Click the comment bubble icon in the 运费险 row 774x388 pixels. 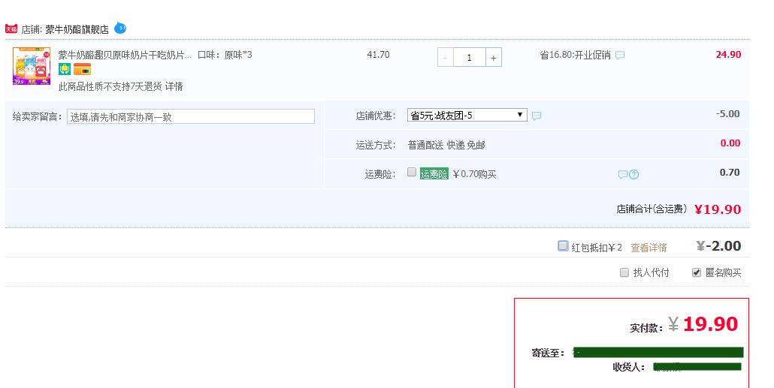[x=623, y=175]
